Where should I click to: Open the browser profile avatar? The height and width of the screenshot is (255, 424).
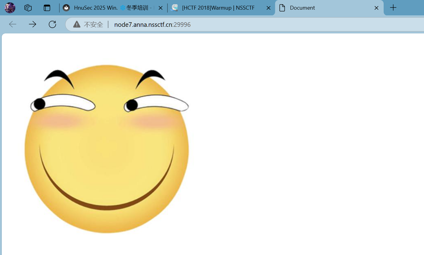click(x=10, y=8)
